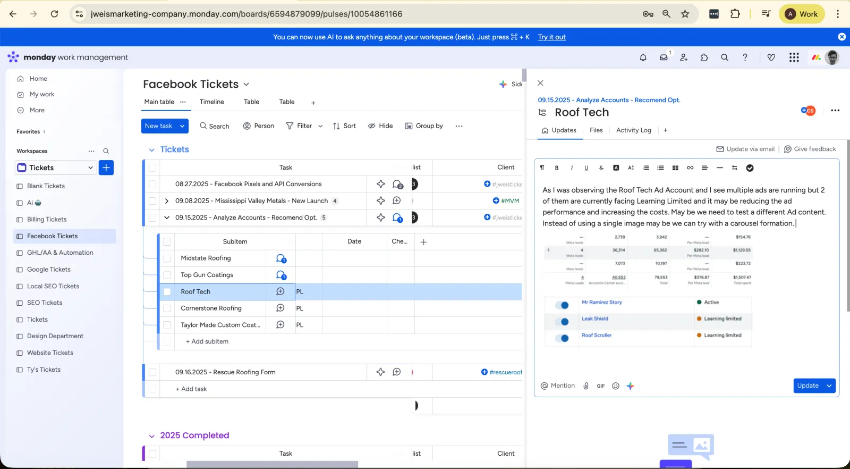Insert a horizontal divider line in the update
The image size is (850, 469).
coord(720,168)
